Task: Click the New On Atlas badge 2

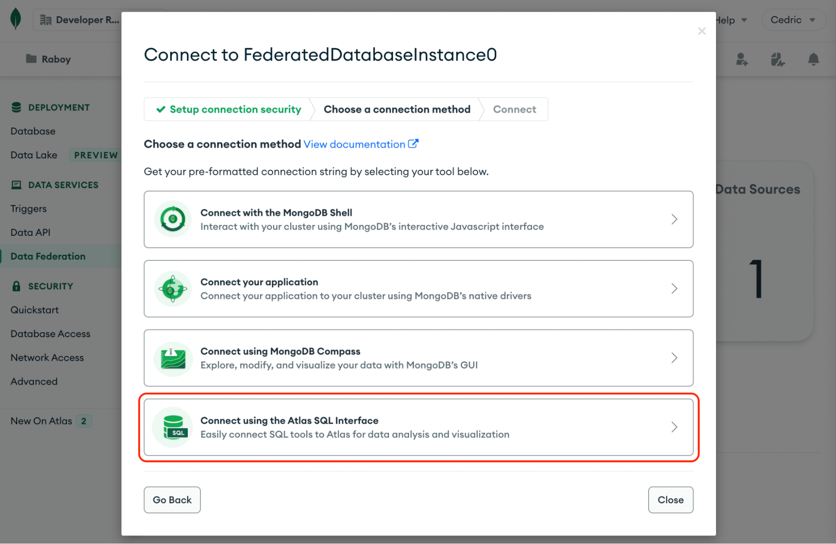Action: (x=84, y=421)
